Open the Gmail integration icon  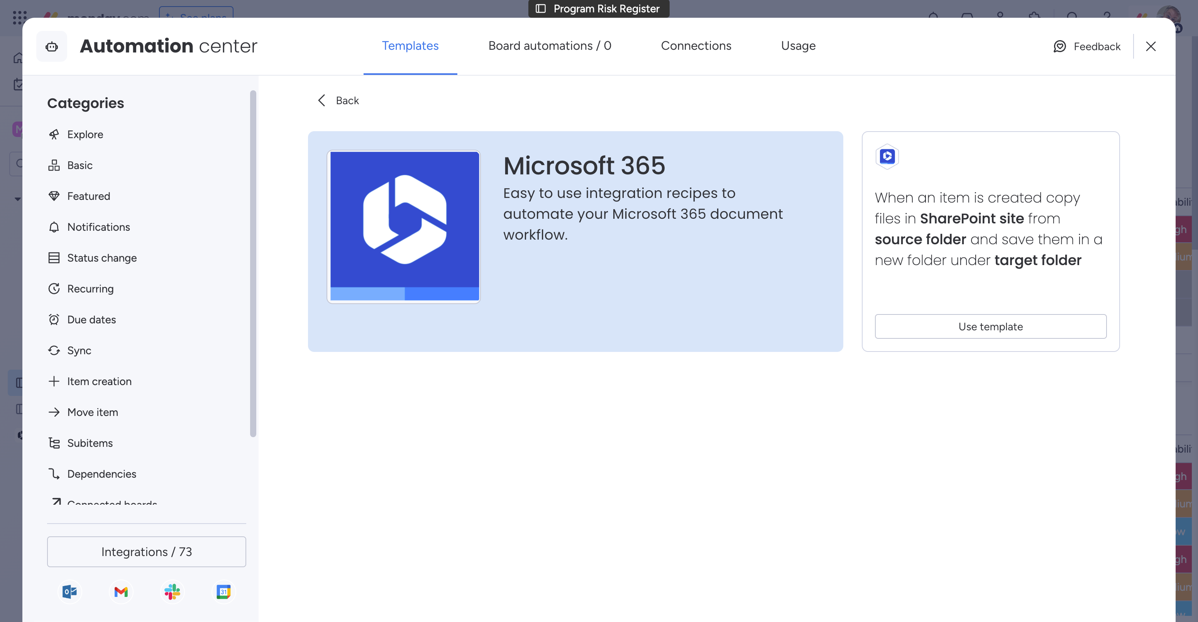[121, 592]
